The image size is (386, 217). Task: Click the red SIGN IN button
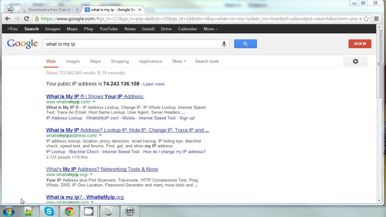point(360,44)
